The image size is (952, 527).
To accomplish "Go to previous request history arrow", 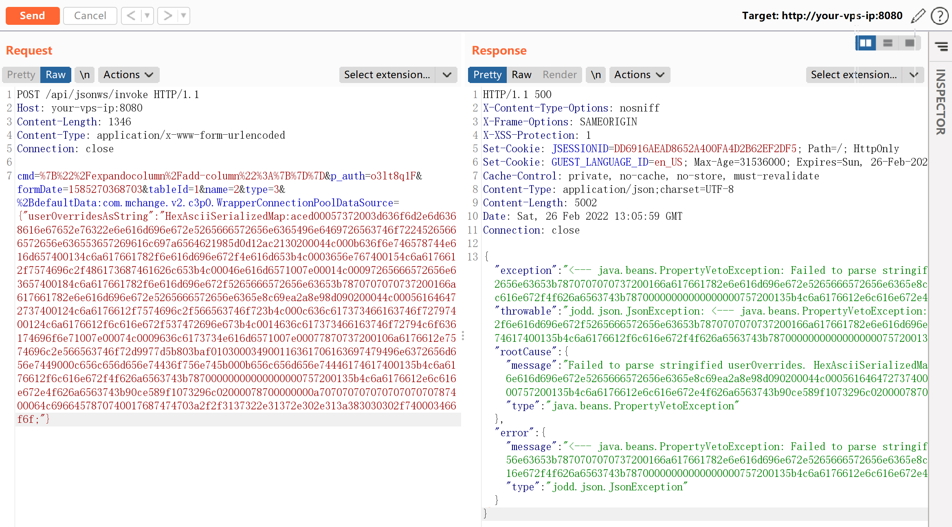I will click(x=131, y=16).
